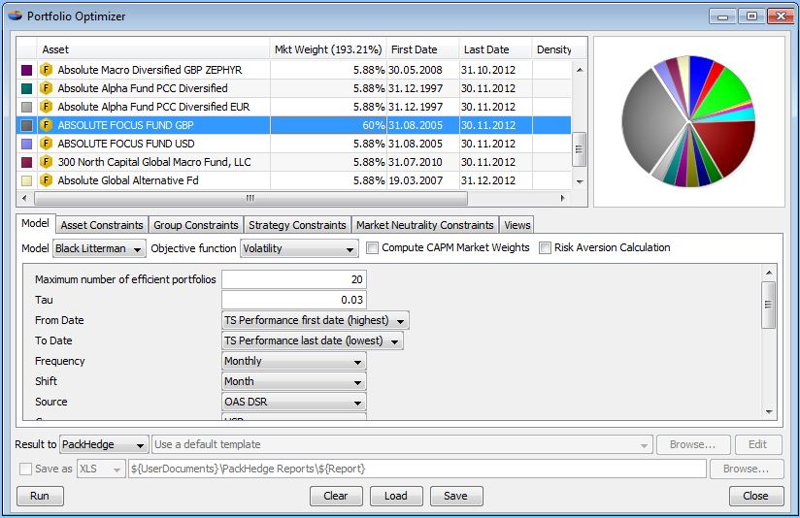
Task: Click the Last Date column header
Action: click(x=495, y=49)
